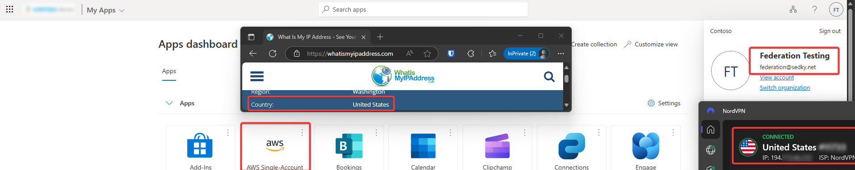Image resolution: width=855 pixels, height=170 pixels.
Task: Open Edge Settings and more menu
Action: (x=561, y=54)
